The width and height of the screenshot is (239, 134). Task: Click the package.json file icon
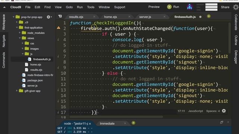click(x=24, y=80)
